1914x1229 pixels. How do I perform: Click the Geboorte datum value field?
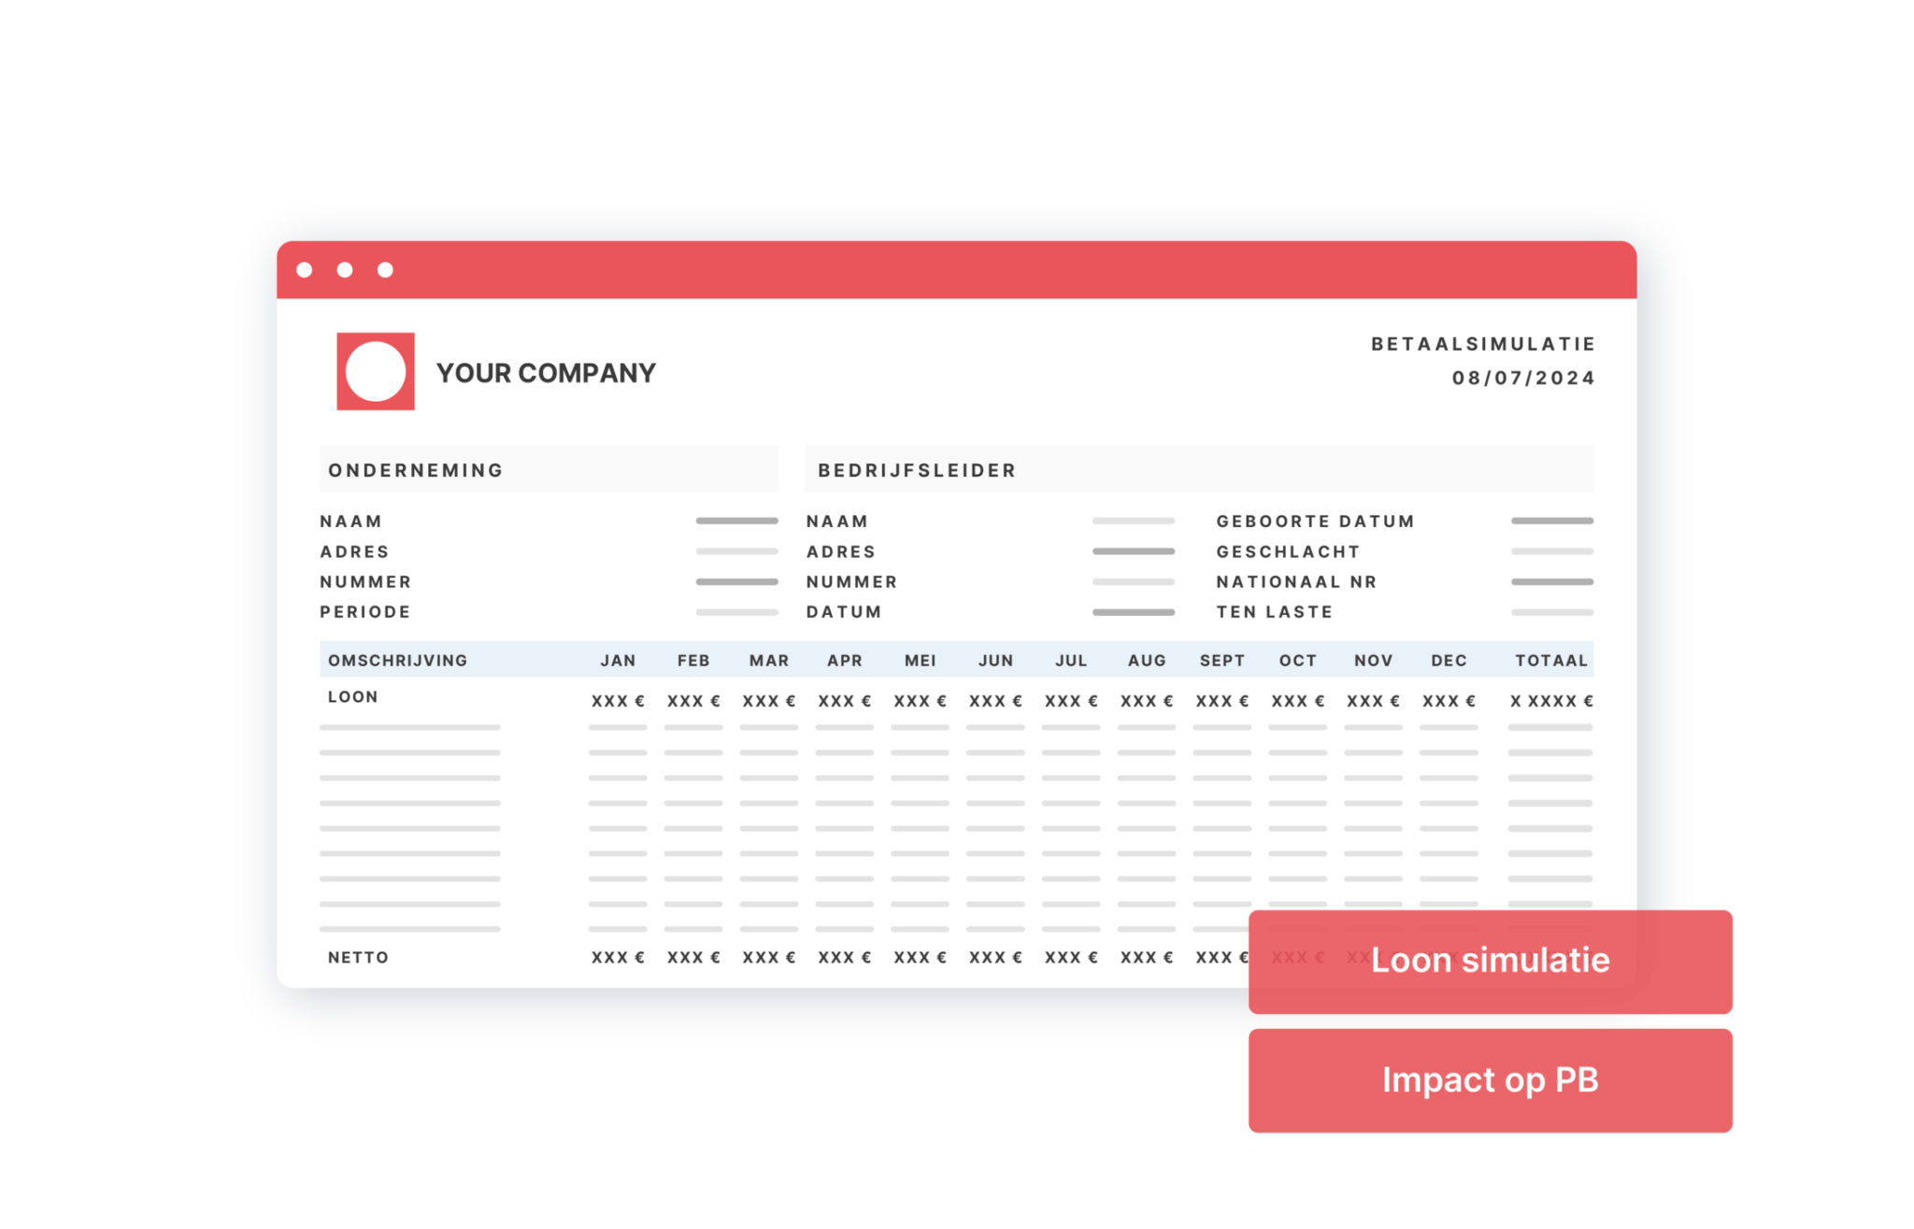pyautogui.click(x=1551, y=521)
